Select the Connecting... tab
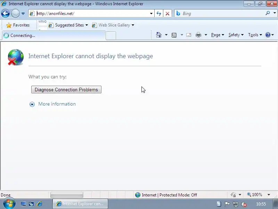Screen dimensions: 278x209 click(54, 36)
